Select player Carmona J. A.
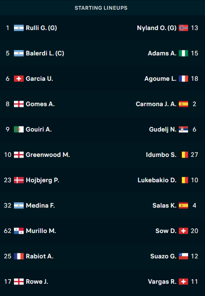 coord(156,104)
